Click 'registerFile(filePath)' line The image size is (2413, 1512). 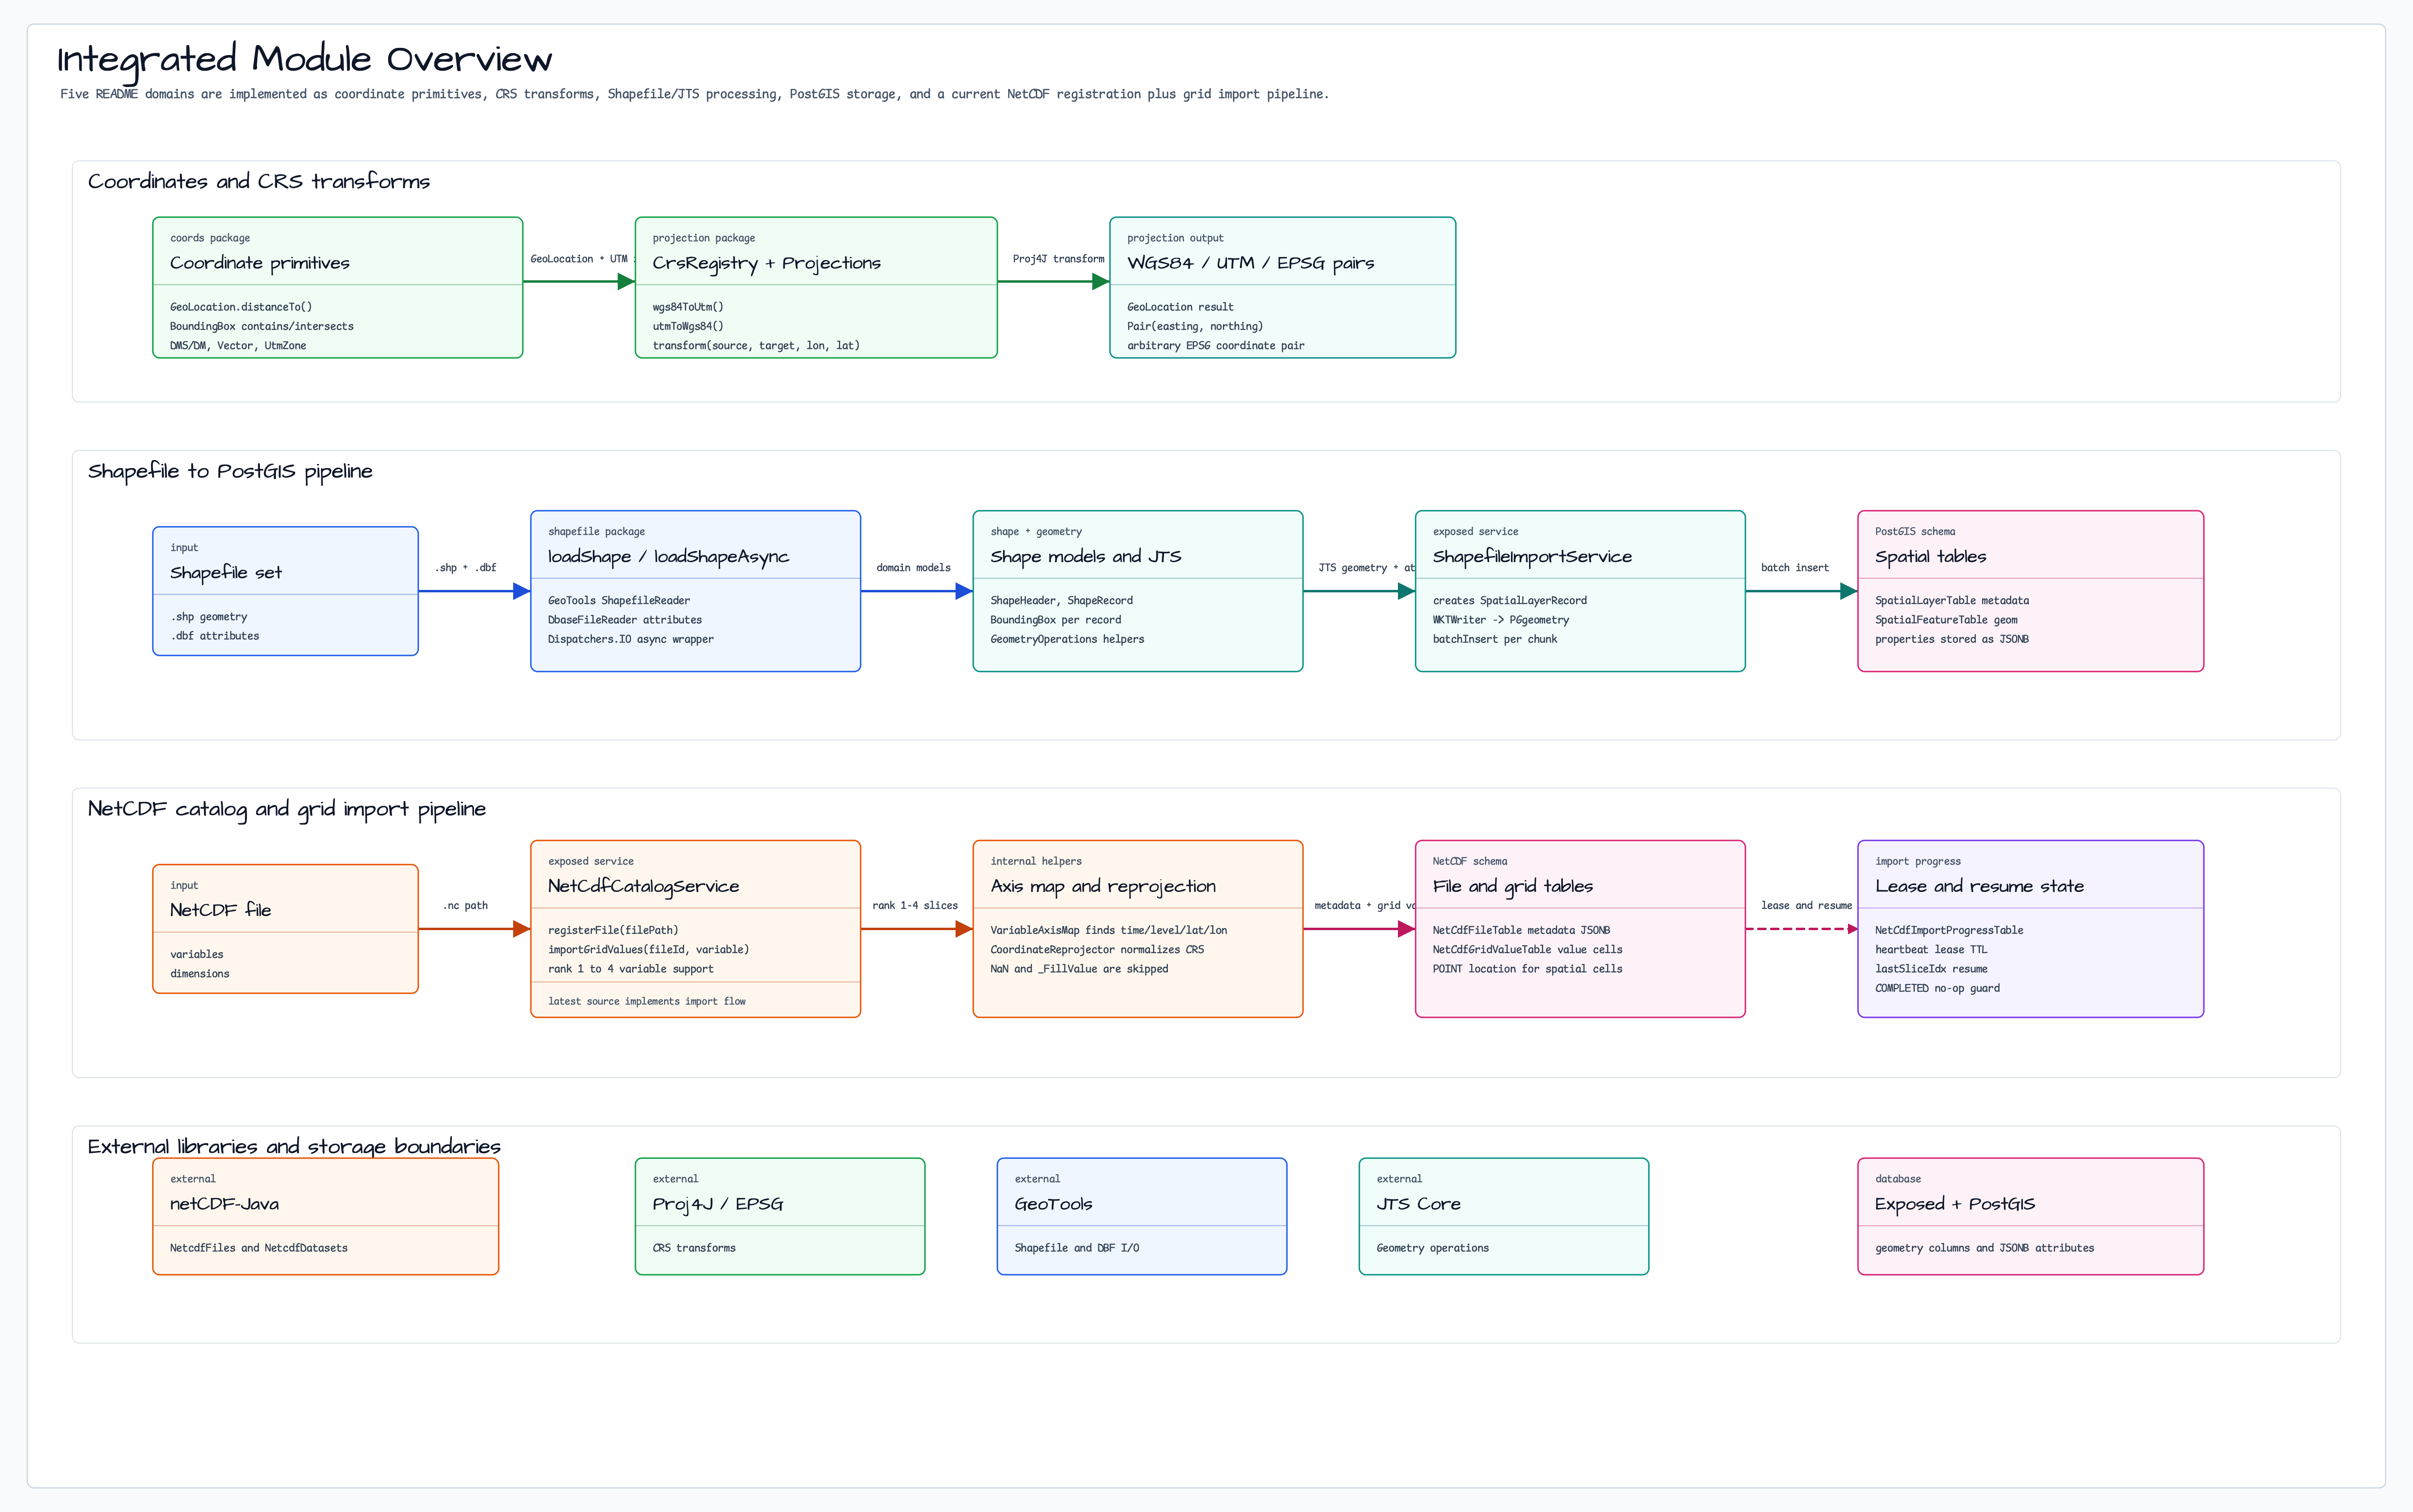pyautogui.click(x=613, y=931)
